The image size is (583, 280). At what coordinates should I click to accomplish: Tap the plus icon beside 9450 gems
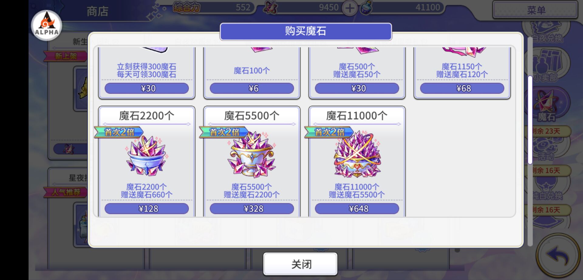(x=350, y=8)
